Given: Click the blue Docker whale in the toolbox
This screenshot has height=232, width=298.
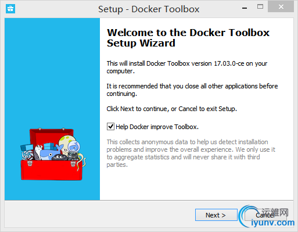Looking at the screenshot, I should click(x=49, y=152).
